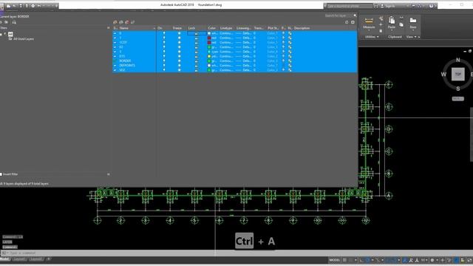Toggle Plot icon for layer 02
This screenshot has width=473, height=266.
pyautogui.click(x=283, y=47)
